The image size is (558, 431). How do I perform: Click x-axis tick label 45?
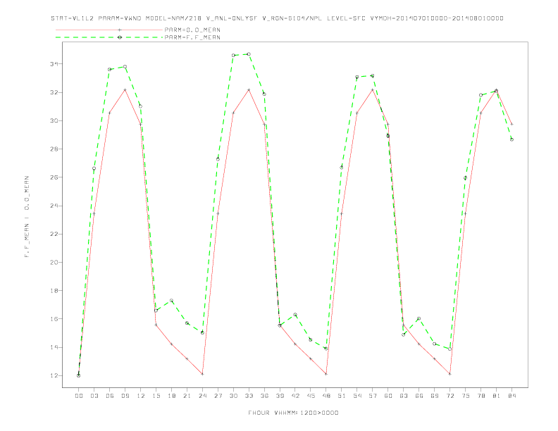(311, 396)
